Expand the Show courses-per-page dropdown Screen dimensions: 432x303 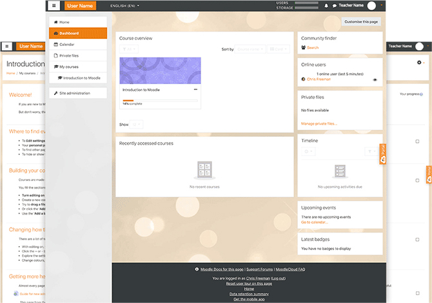pyautogui.click(x=137, y=124)
